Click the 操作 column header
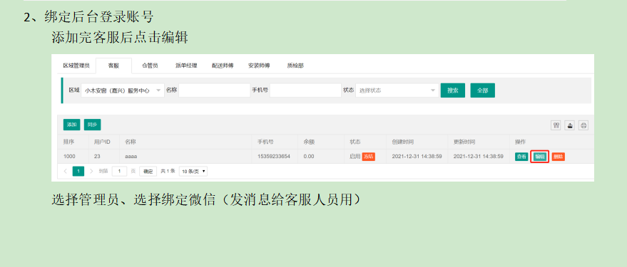This screenshot has width=627, height=267. (x=520, y=142)
